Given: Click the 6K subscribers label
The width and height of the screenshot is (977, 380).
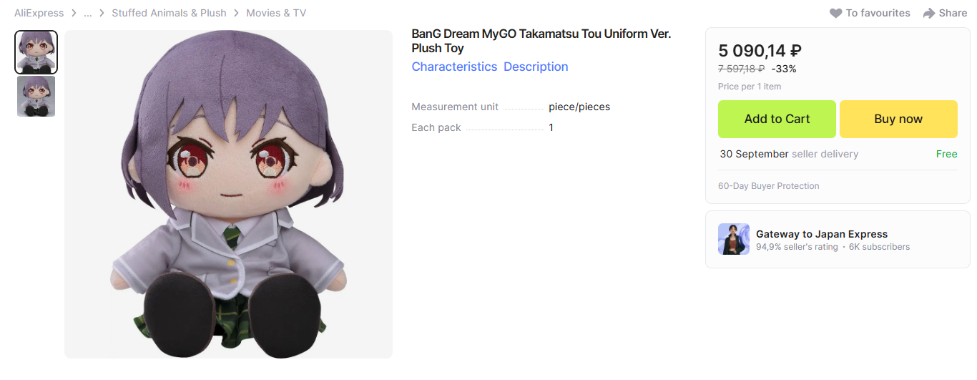Looking at the screenshot, I should point(879,247).
